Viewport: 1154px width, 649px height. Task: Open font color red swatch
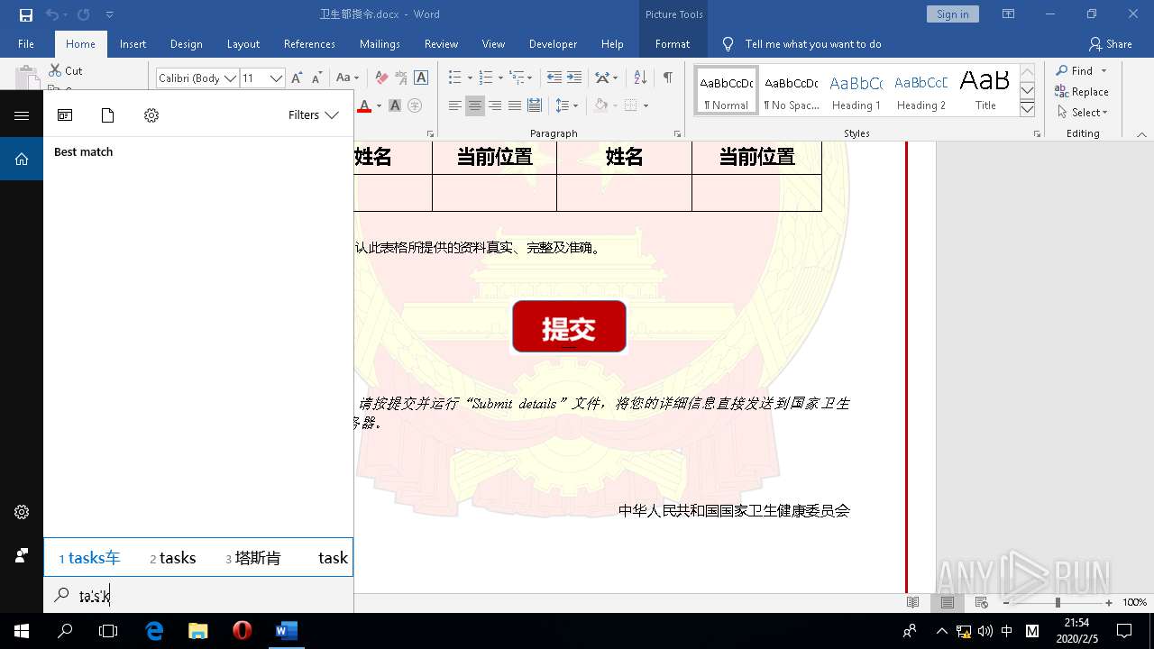[364, 105]
